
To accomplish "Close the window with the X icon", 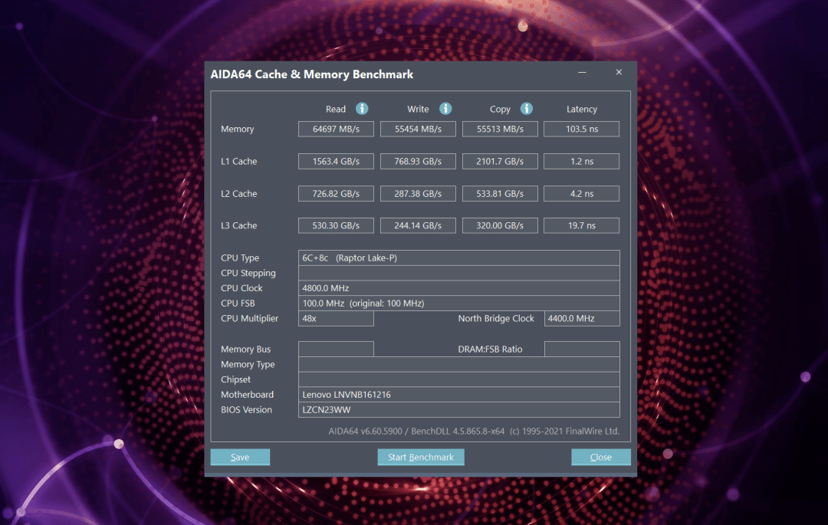I will click(x=619, y=73).
